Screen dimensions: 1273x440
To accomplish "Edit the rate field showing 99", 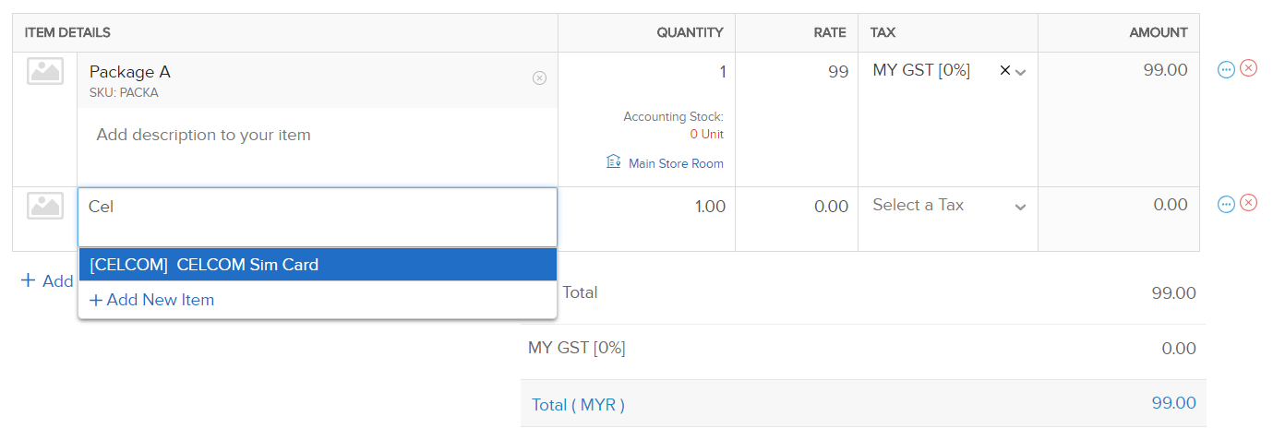I will [x=796, y=72].
